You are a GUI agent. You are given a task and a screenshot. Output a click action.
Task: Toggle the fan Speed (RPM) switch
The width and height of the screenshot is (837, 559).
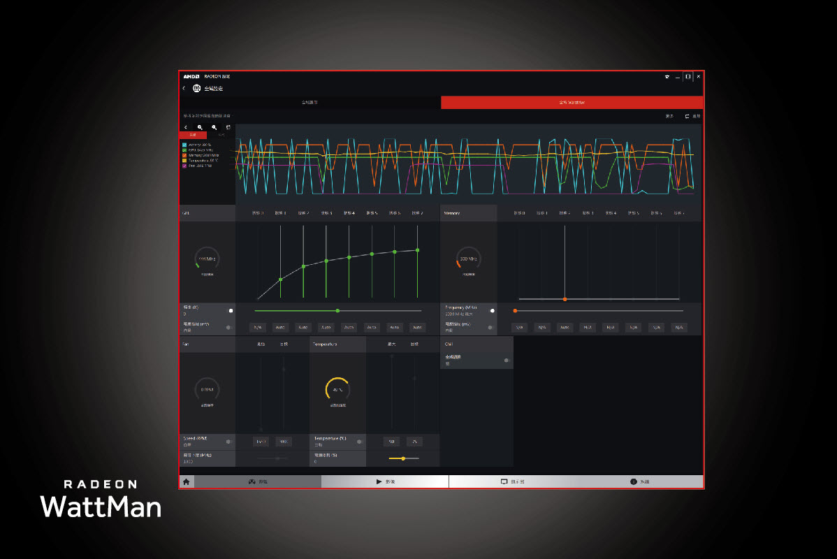coord(228,442)
